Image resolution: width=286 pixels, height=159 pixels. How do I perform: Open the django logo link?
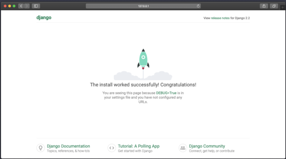click(44, 17)
